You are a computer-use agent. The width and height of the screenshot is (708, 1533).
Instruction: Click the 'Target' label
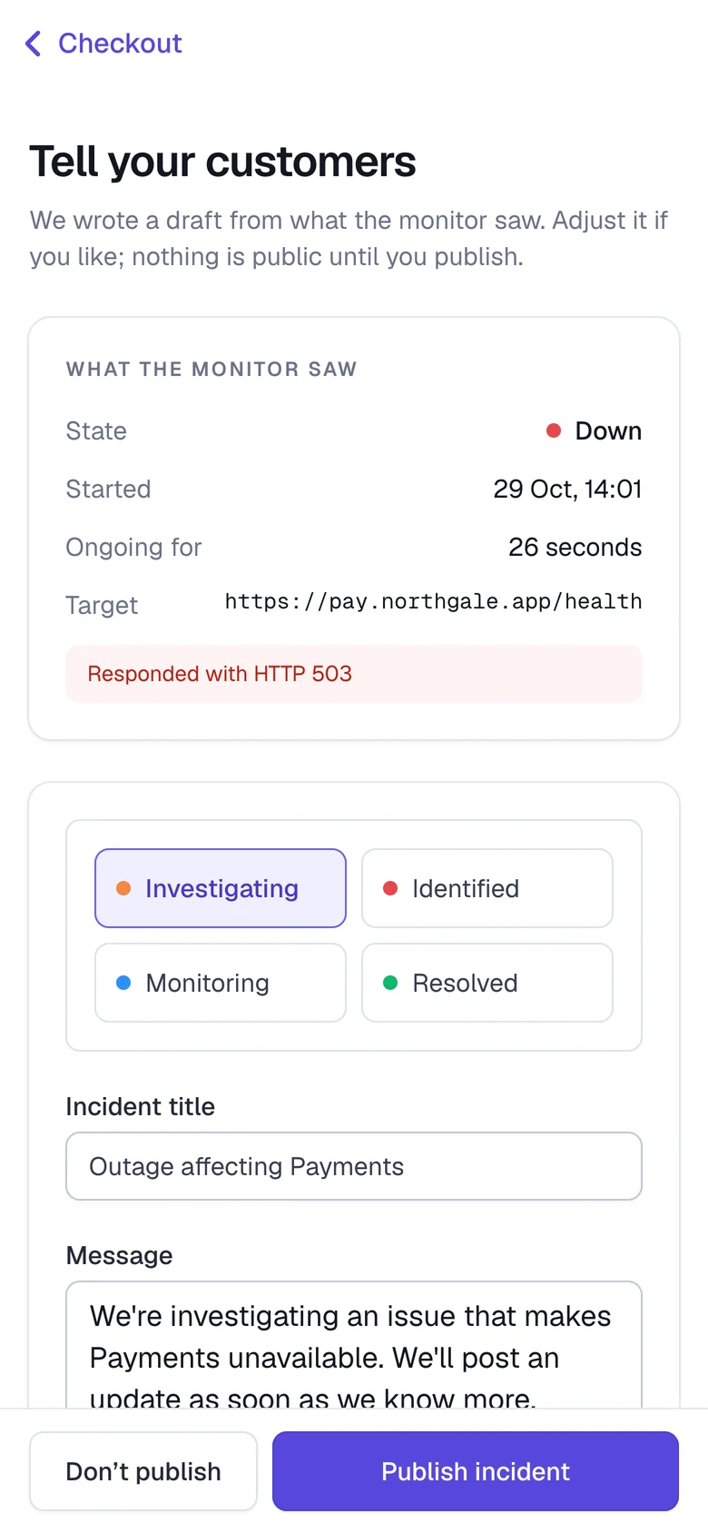tap(102, 605)
